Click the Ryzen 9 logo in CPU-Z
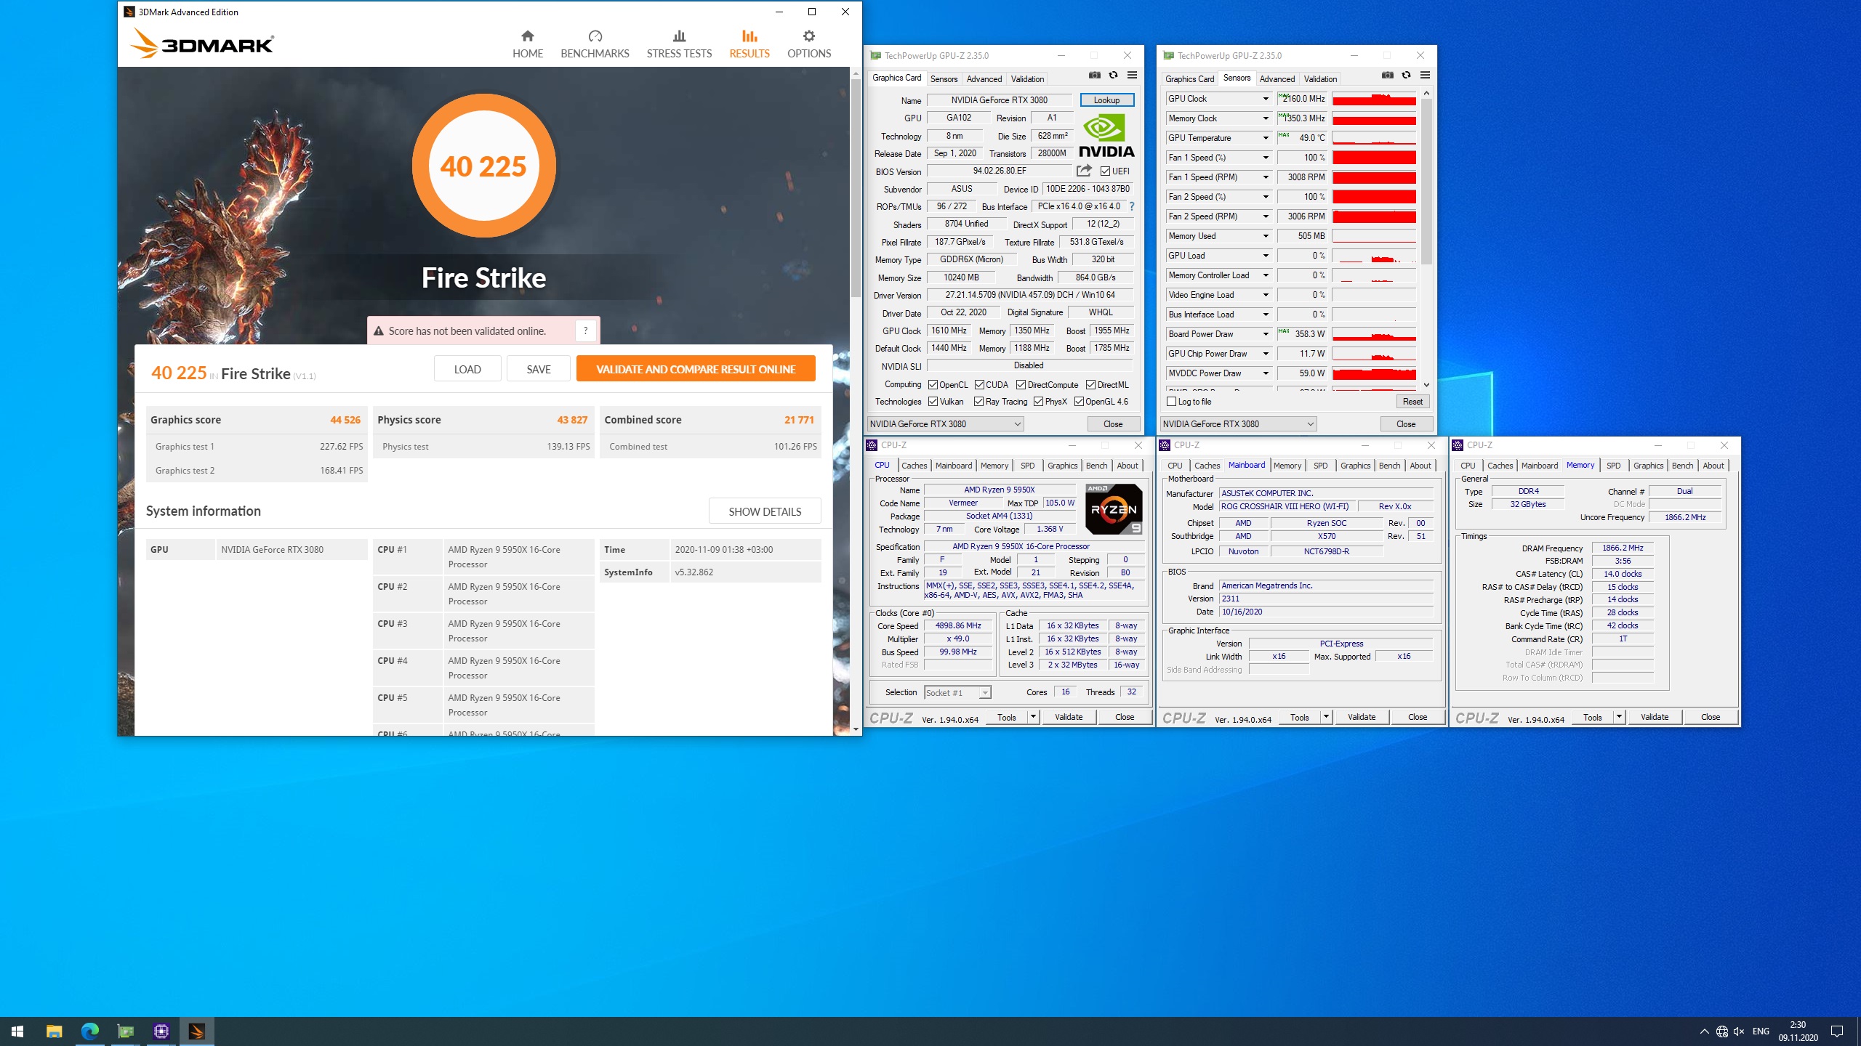This screenshot has height=1046, width=1861. point(1114,509)
